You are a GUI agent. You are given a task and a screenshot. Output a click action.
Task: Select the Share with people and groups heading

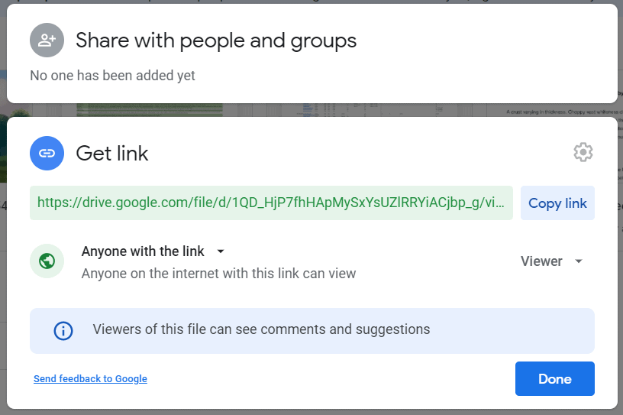[x=216, y=41]
